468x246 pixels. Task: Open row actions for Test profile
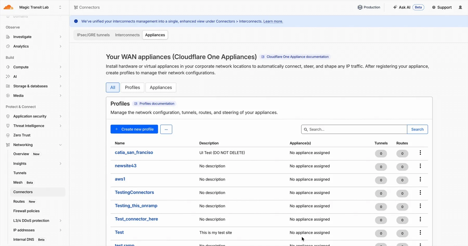click(420, 233)
